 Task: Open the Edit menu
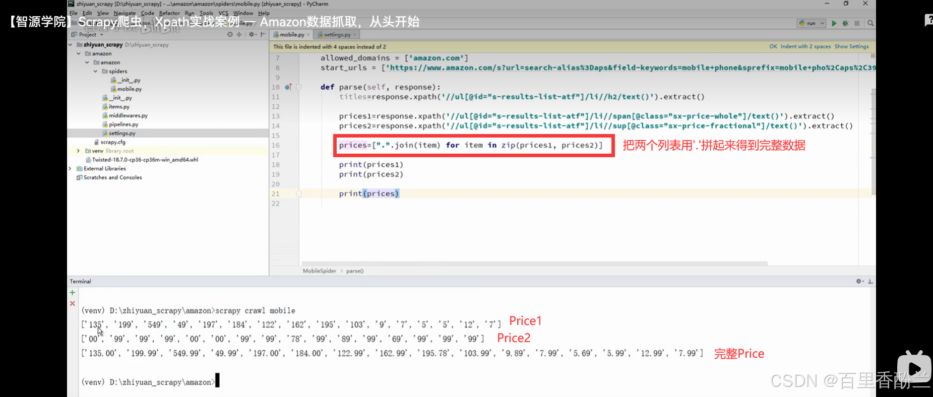click(87, 13)
